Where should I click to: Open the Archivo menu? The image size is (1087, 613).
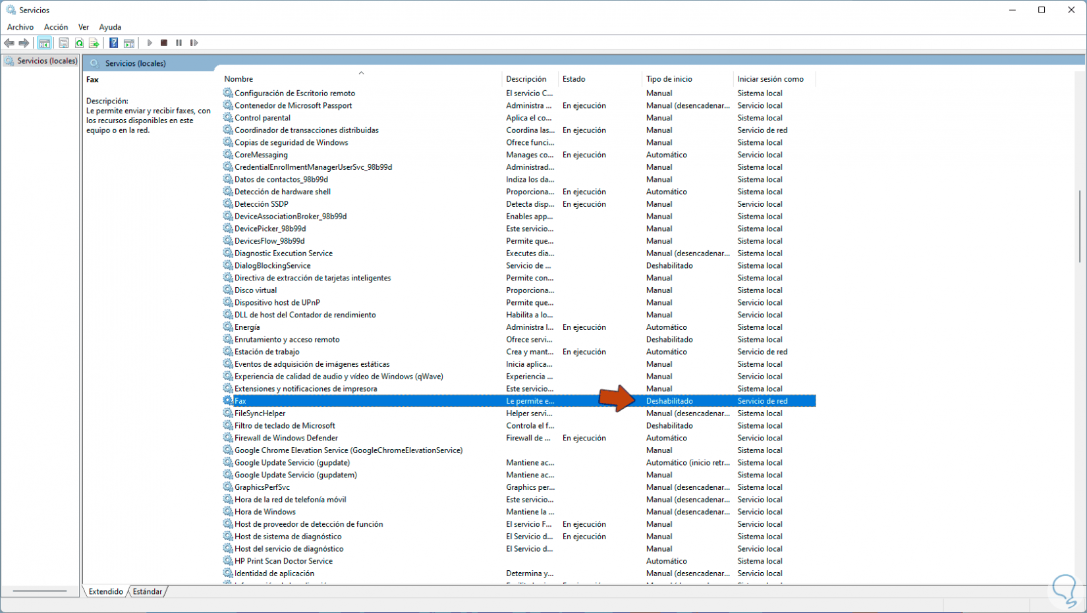[x=20, y=27]
